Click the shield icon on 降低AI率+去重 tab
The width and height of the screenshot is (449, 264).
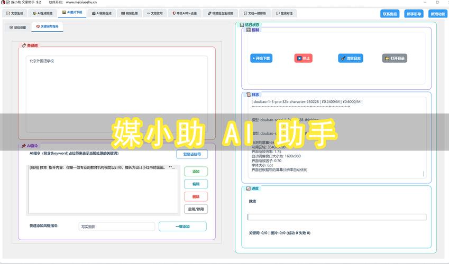point(174,13)
